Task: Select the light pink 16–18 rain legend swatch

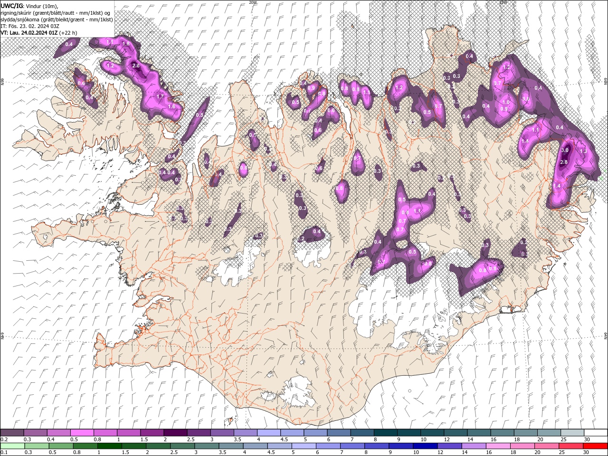Action: [498, 446]
